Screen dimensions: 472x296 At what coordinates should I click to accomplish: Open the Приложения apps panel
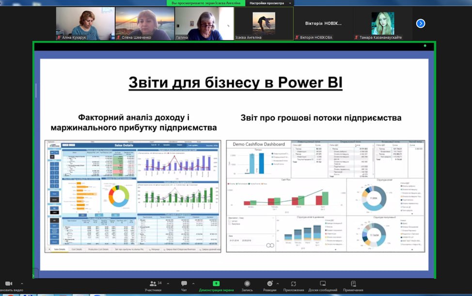click(294, 286)
